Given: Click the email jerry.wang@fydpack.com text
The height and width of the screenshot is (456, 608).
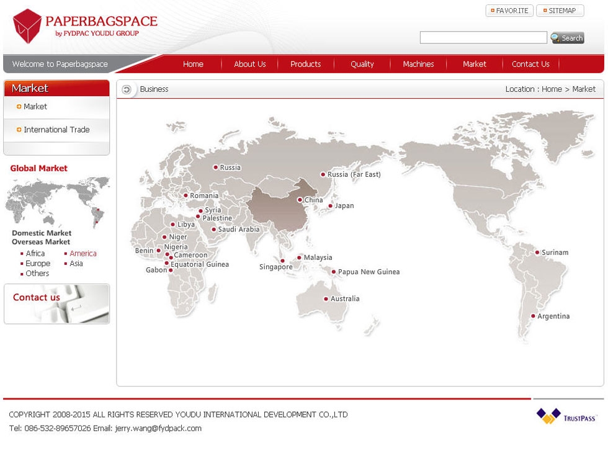Looking at the screenshot, I should tap(158, 429).
